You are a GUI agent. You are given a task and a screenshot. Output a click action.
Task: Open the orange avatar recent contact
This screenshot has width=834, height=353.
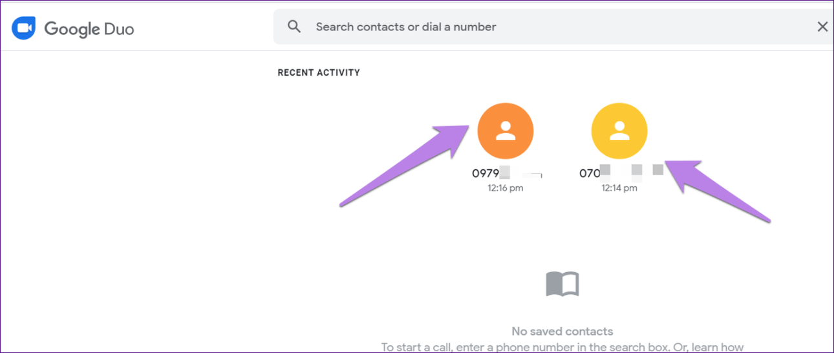[505, 131]
